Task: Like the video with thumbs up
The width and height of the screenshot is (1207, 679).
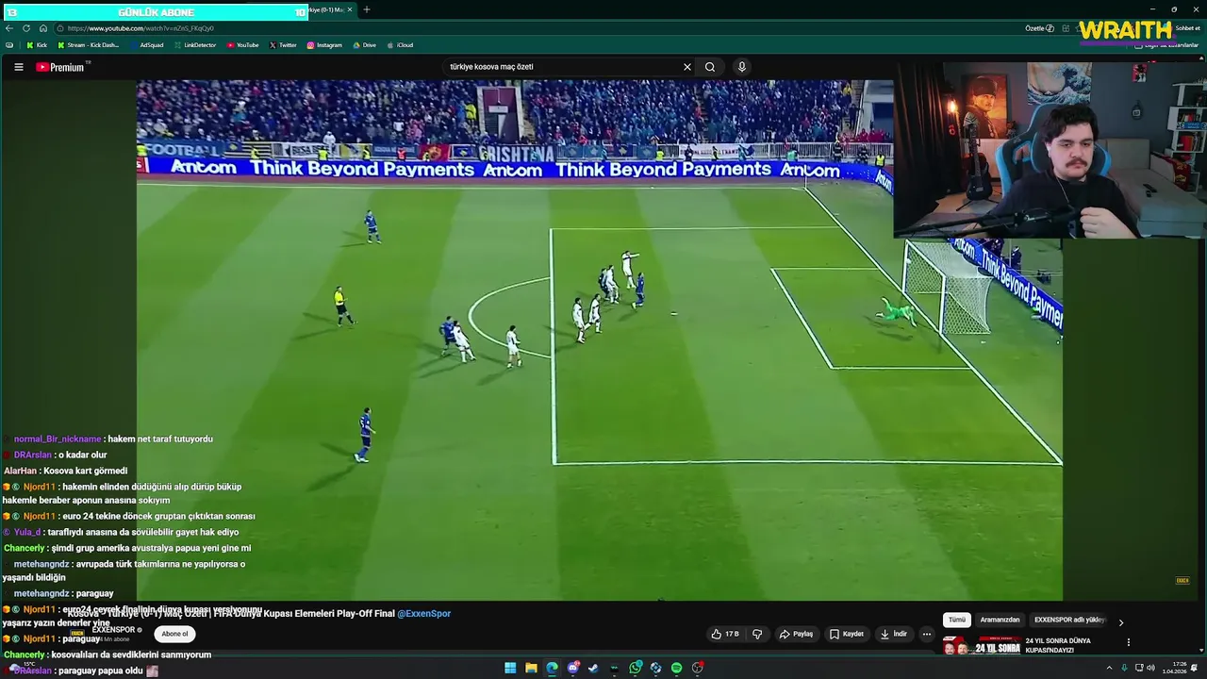Action: point(725,634)
